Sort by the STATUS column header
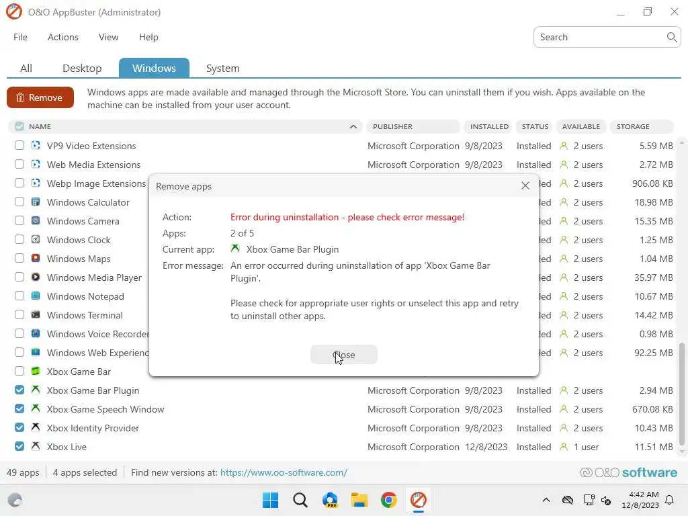The width and height of the screenshot is (688, 516). click(535, 126)
